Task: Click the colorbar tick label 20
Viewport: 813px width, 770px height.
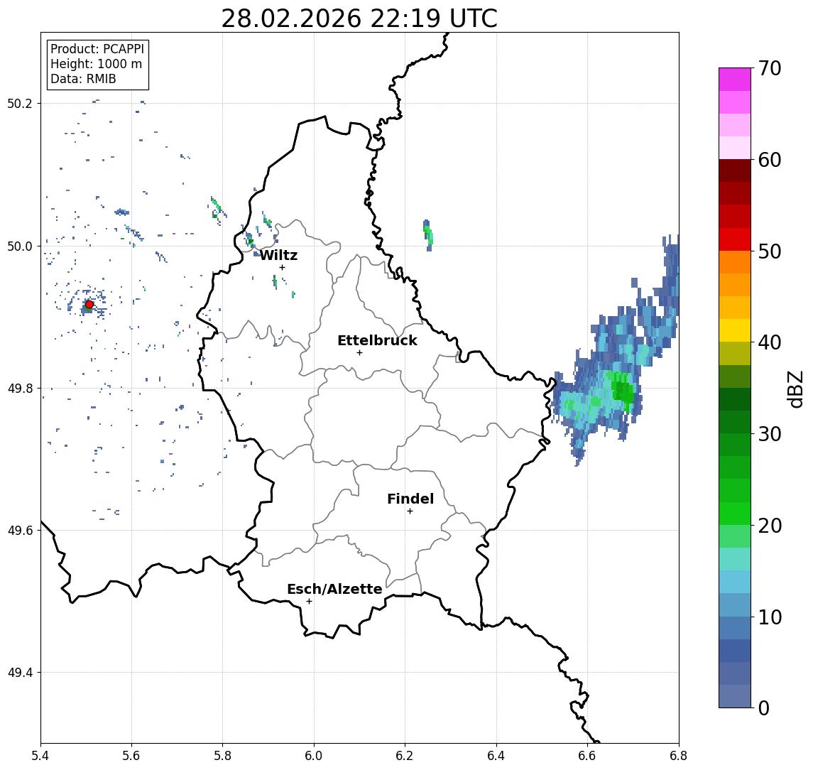Action: pyautogui.click(x=770, y=525)
